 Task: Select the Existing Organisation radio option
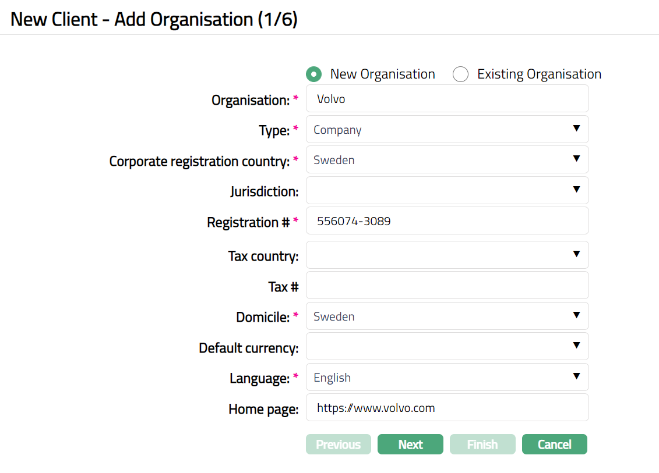point(461,74)
